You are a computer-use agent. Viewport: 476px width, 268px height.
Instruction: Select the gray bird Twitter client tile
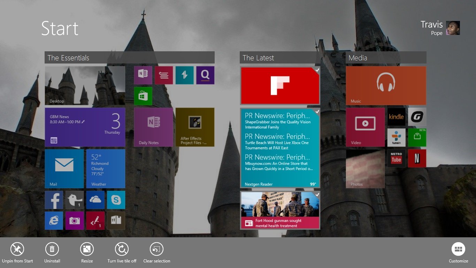pos(75,200)
